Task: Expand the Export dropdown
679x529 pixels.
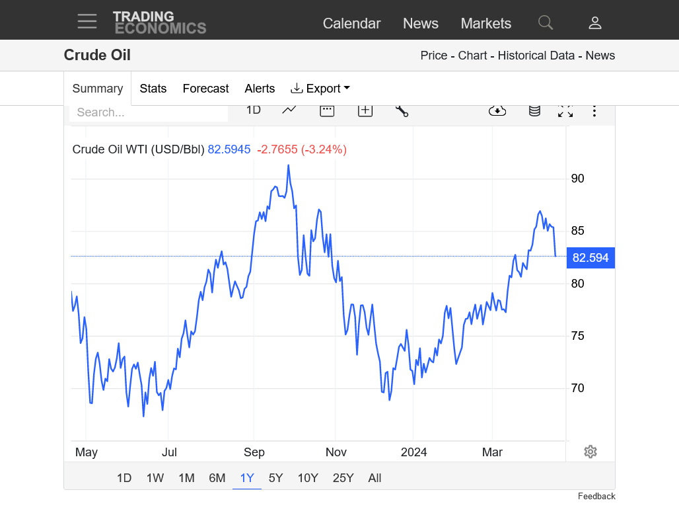Action: [320, 89]
